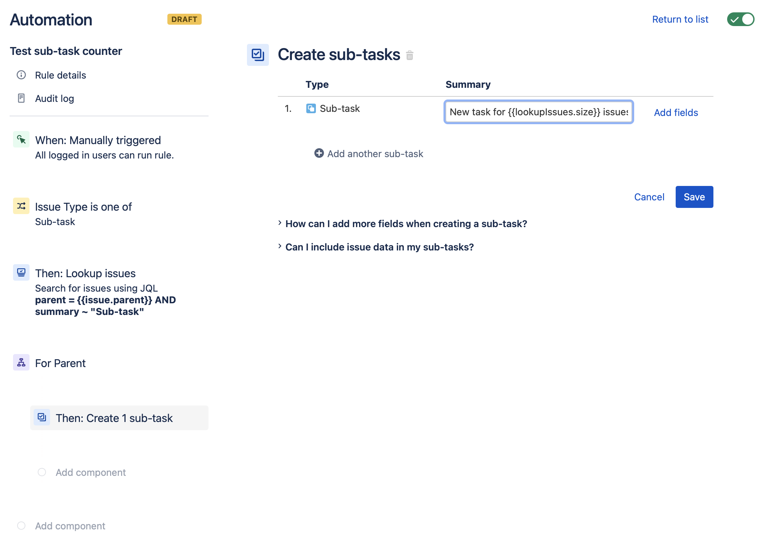Click the Lookup issues action icon
The image size is (758, 540).
click(21, 273)
